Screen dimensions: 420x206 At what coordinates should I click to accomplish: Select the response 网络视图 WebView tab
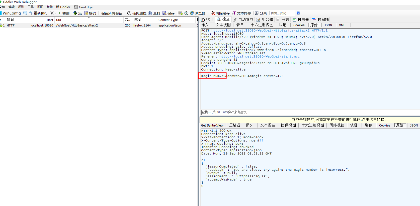click(x=337, y=125)
